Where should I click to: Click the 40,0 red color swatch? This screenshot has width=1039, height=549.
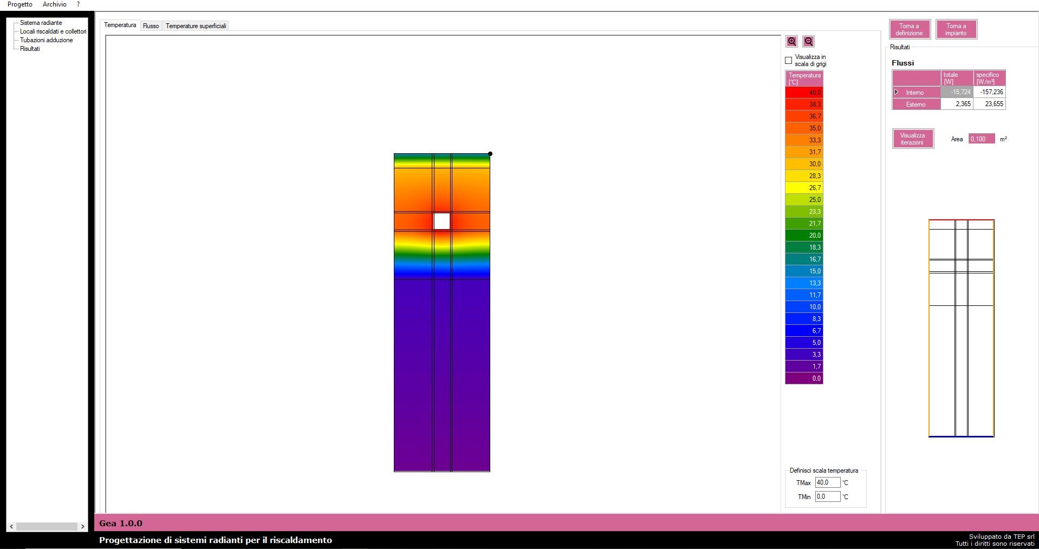(804, 93)
